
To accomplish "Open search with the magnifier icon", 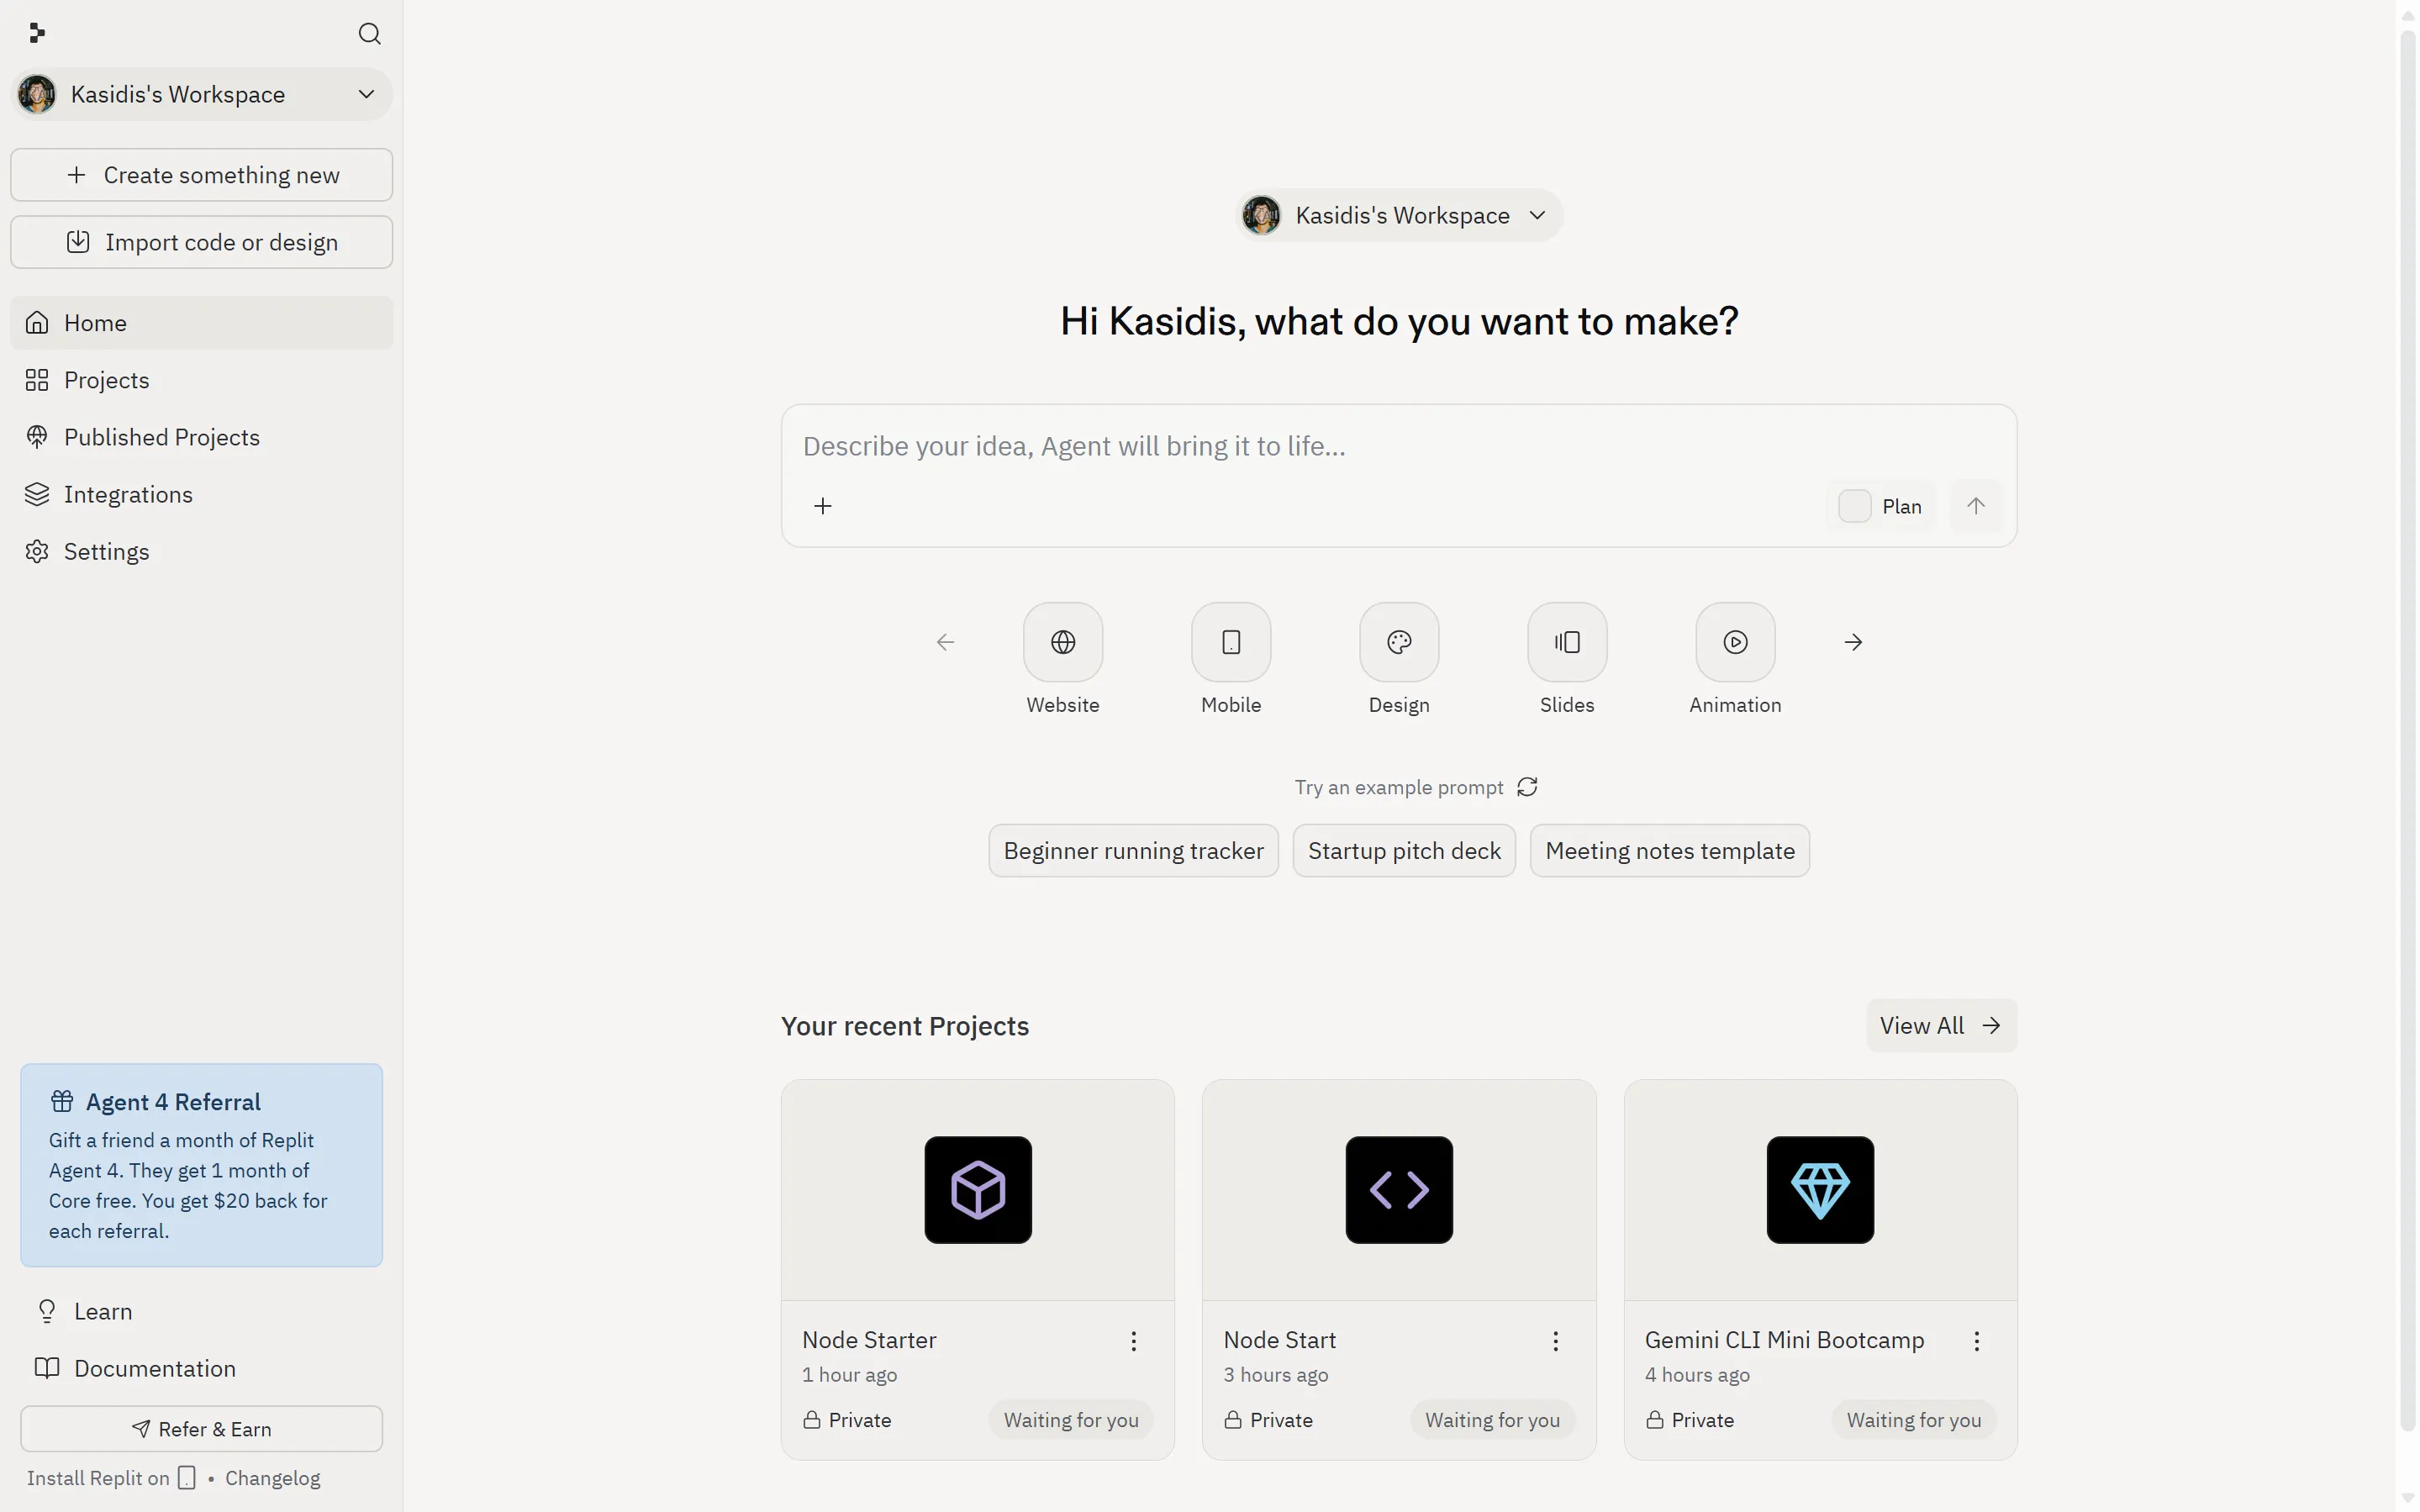I will [x=369, y=33].
